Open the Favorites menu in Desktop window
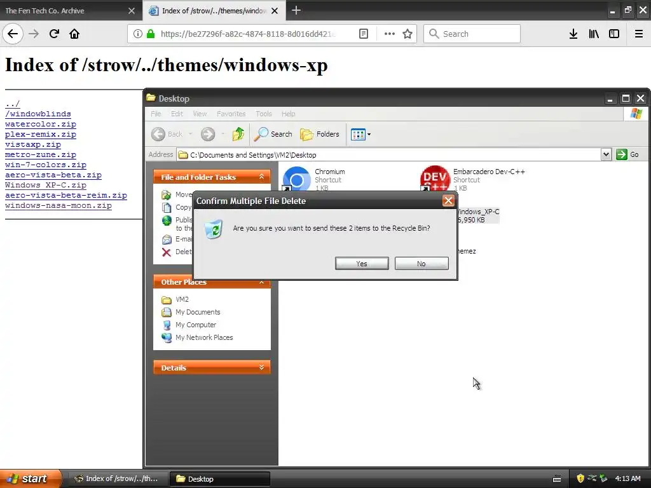651x488 pixels. click(x=231, y=114)
